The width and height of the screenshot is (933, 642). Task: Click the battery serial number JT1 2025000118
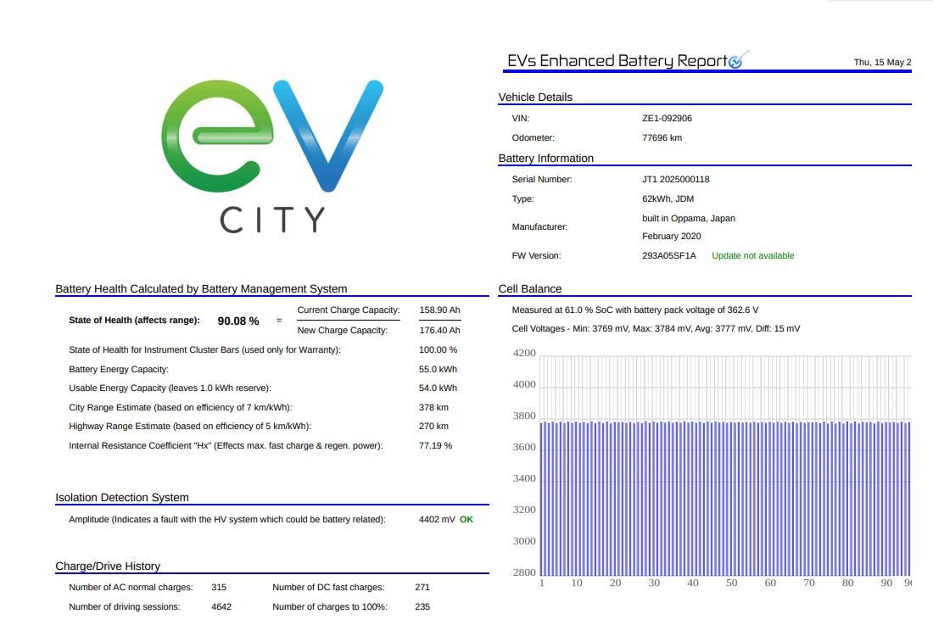tap(676, 180)
